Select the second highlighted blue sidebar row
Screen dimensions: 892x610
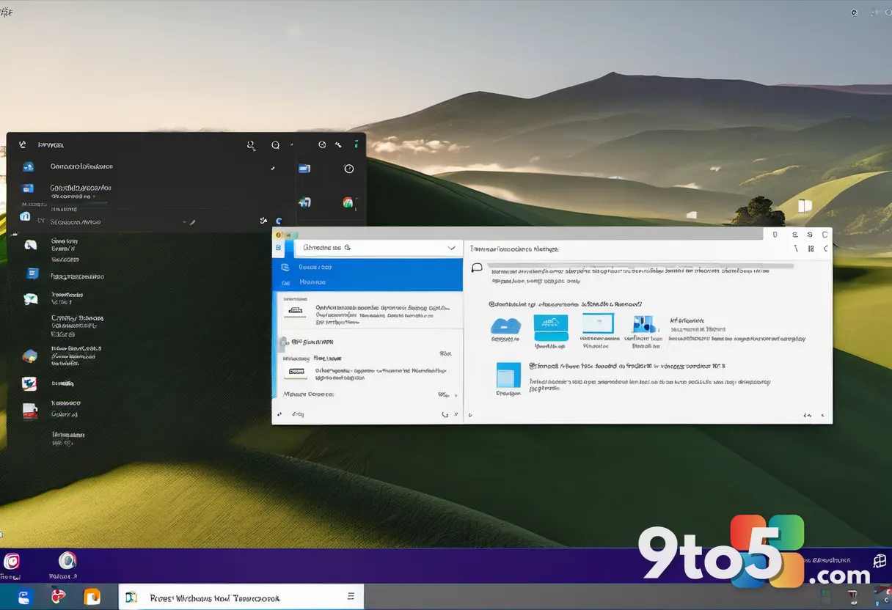(368, 282)
